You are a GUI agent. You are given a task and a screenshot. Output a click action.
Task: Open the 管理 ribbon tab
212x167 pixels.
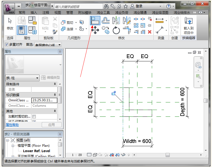[x=70, y=12]
